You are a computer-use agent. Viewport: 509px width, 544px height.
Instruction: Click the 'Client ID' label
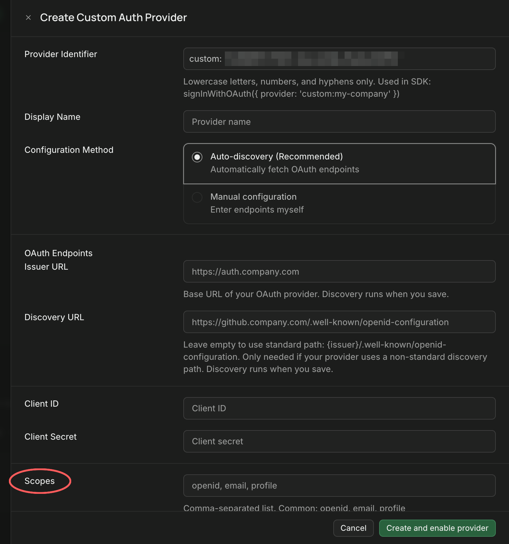(x=42, y=404)
